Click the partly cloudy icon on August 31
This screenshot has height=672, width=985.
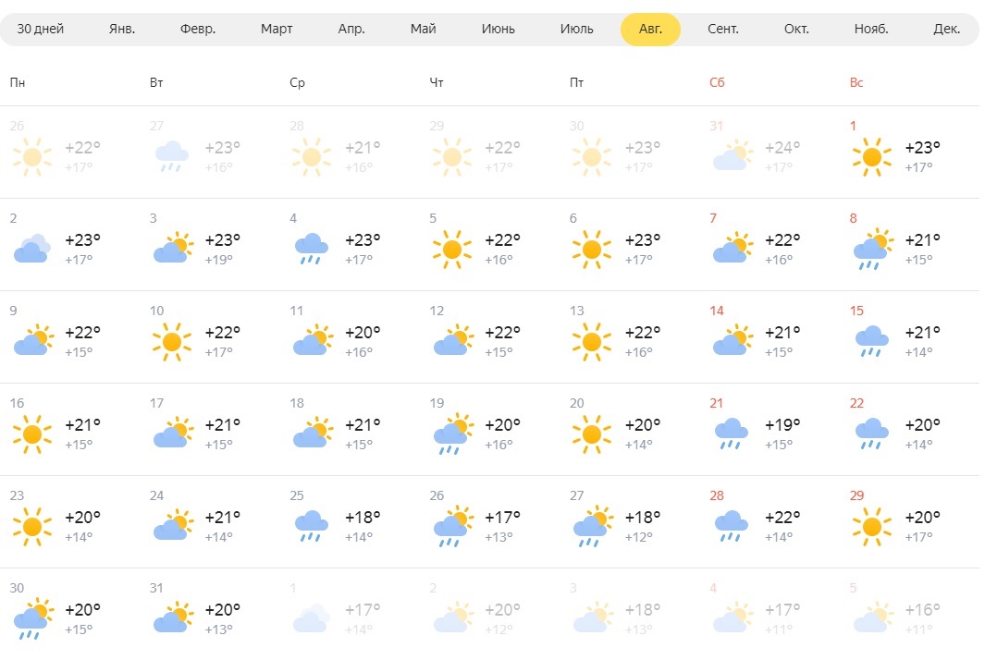(173, 617)
